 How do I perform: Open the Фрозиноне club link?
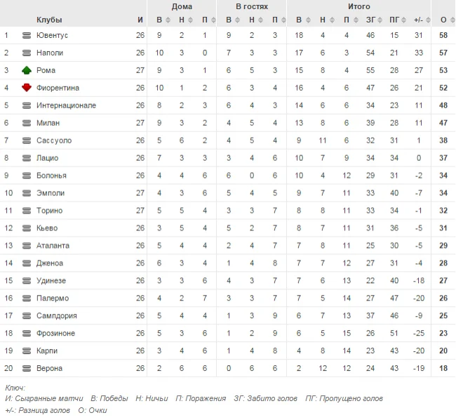click(x=55, y=334)
